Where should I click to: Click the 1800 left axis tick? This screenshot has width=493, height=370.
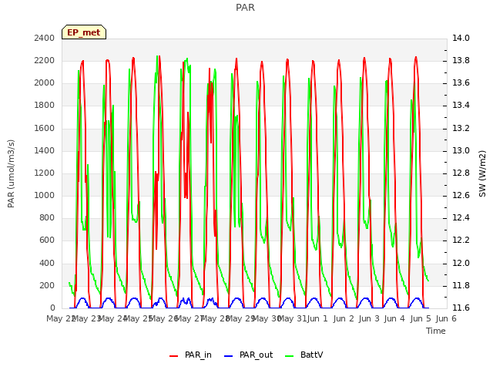click(45, 106)
